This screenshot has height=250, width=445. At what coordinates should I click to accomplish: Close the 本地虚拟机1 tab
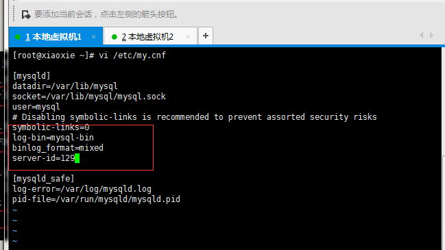pos(93,36)
